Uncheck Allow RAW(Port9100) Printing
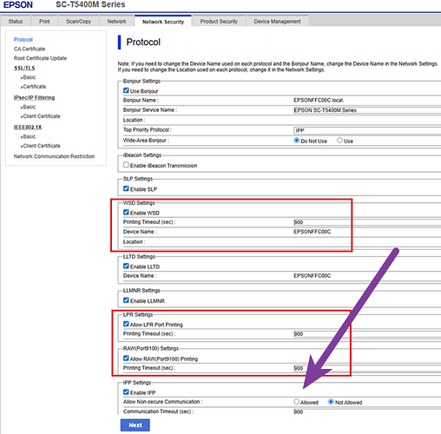 [x=126, y=358]
